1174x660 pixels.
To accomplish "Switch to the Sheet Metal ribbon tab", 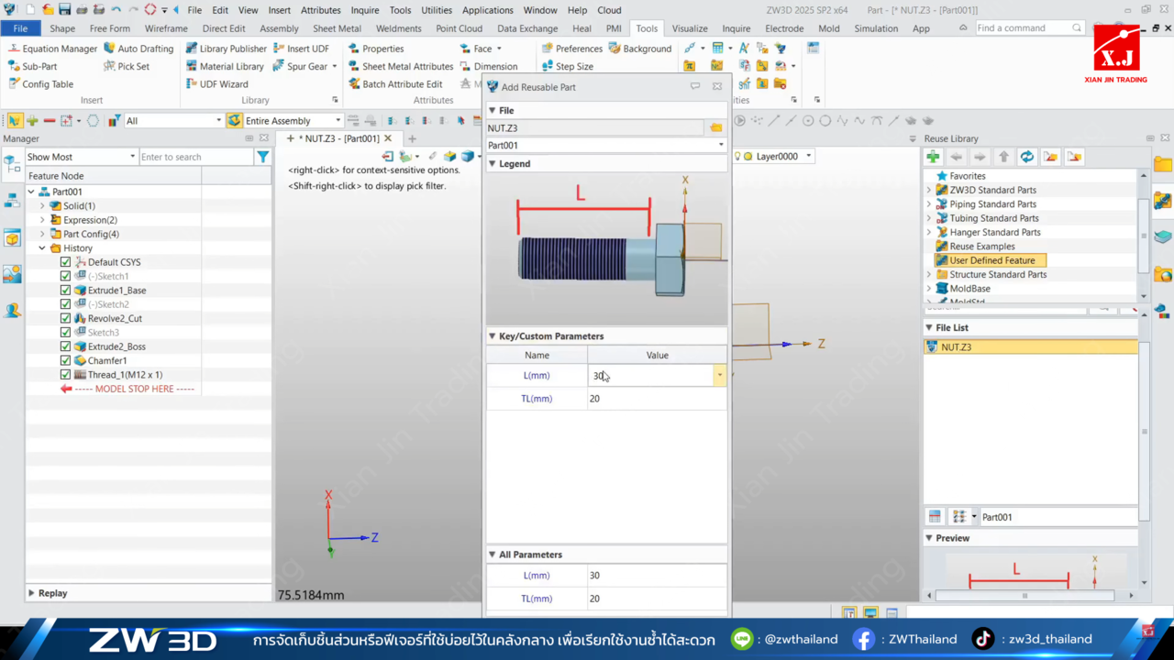I will click(337, 28).
